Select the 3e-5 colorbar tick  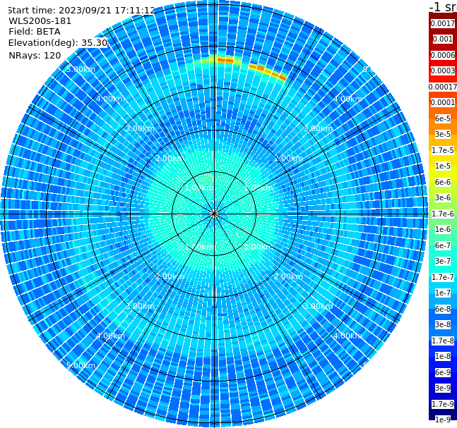443,134
